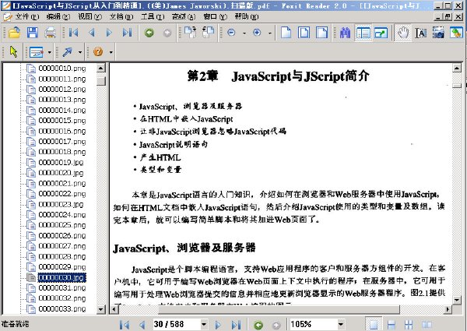Go to first page in top toolbar
Viewport: 467px width, 331px height.
coord(73,32)
